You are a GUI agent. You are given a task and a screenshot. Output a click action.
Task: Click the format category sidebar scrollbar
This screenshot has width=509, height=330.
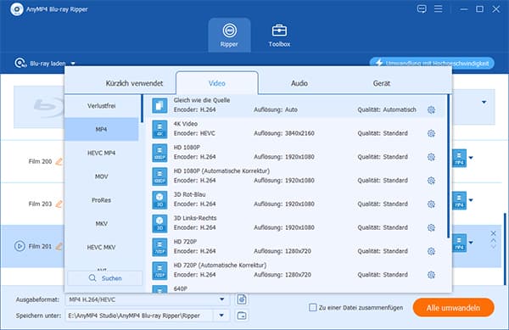point(142,109)
